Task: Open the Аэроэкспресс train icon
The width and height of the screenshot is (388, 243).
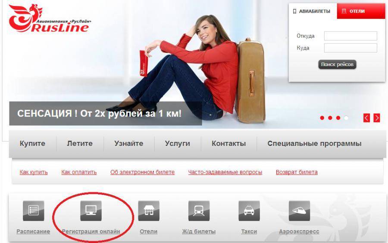Action: (x=299, y=211)
